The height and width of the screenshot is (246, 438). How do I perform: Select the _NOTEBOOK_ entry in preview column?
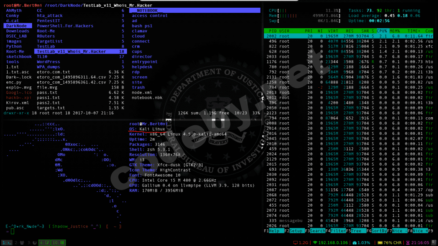pos(195,11)
